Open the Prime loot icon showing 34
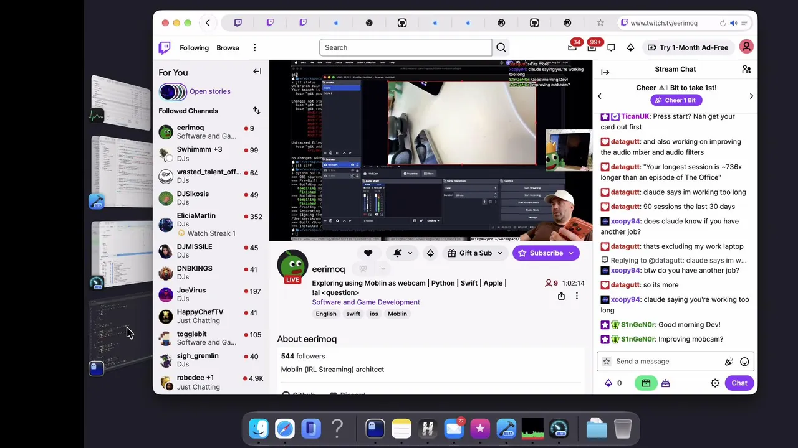798x448 pixels. coord(572,47)
